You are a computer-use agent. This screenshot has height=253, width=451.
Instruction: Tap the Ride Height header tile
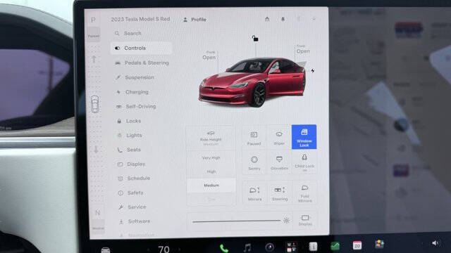tap(211, 138)
